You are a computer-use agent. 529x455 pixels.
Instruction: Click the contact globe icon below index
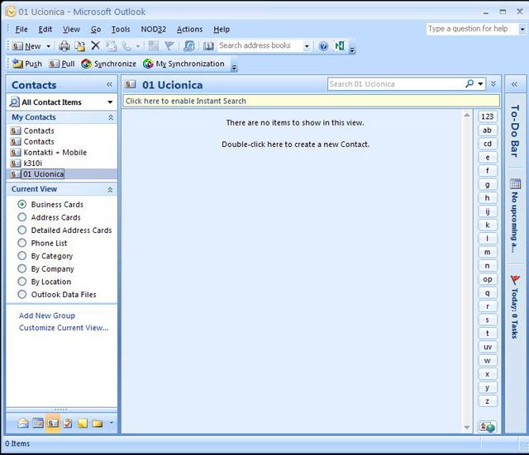pyautogui.click(x=487, y=427)
